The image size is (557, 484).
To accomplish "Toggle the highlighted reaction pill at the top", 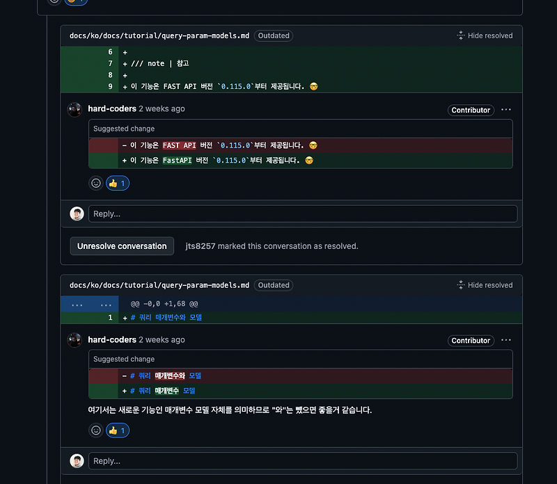I will tap(76, 3).
